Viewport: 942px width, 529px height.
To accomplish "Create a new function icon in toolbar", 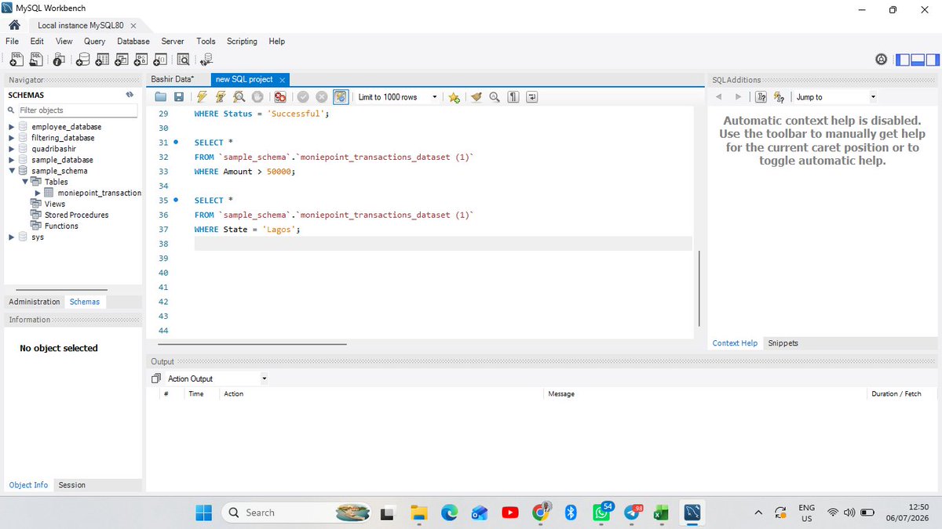I will (160, 59).
